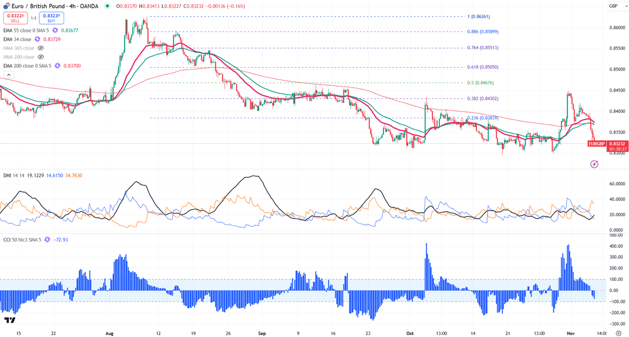
Task: Click the O0.83370 open price value
Action: point(126,6)
